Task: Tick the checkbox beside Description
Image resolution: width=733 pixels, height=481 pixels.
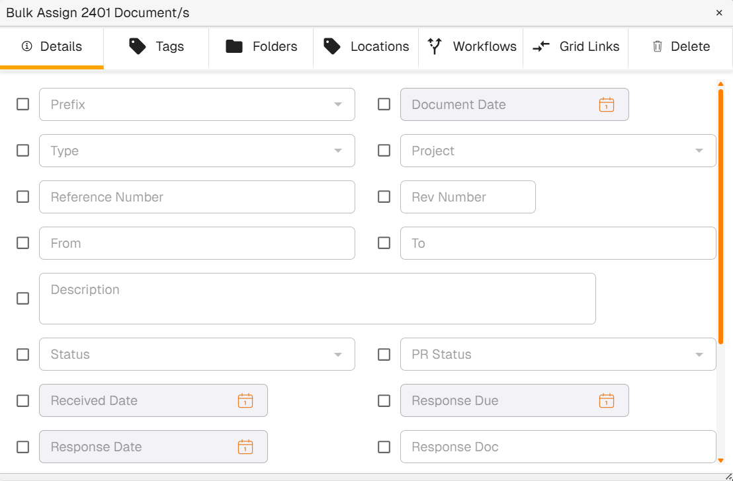Action: [x=22, y=299]
